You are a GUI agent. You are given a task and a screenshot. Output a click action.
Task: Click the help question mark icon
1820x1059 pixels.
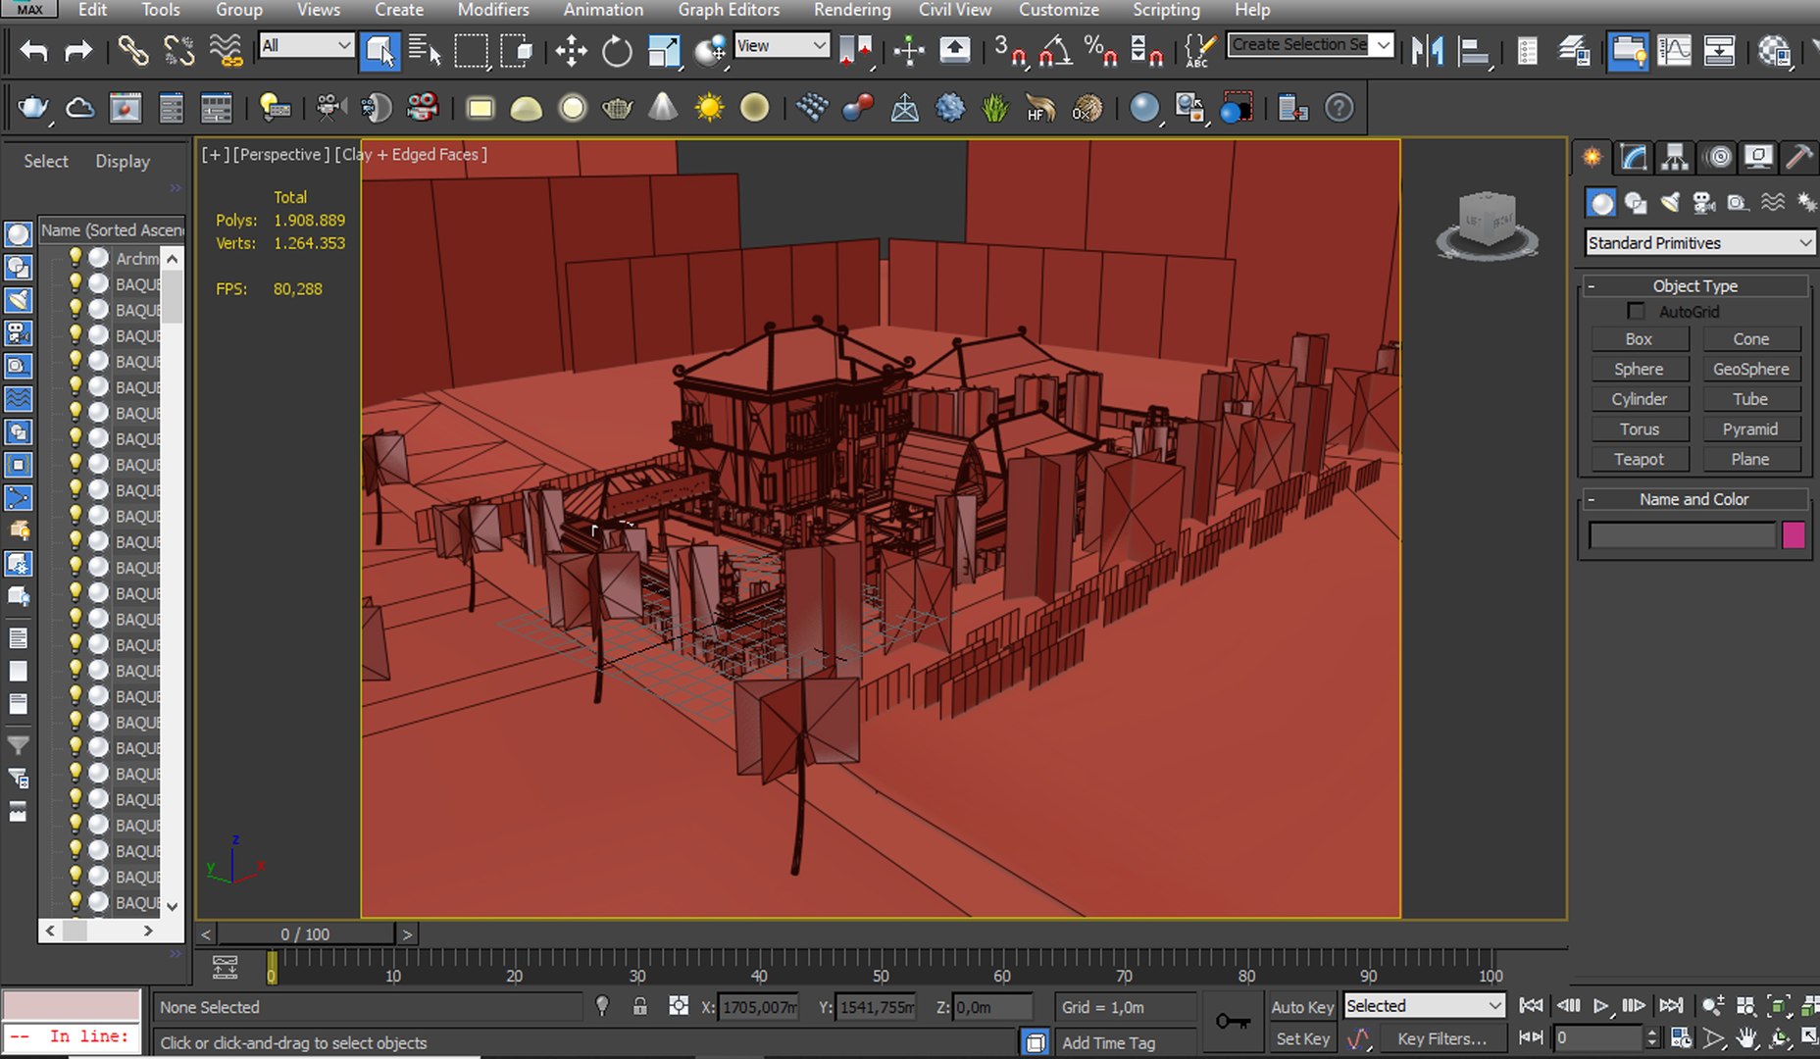[1340, 107]
